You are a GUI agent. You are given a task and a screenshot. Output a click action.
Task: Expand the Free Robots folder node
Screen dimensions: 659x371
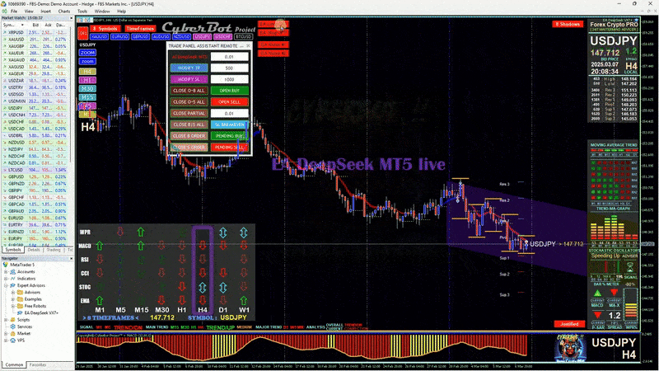tap(12, 306)
